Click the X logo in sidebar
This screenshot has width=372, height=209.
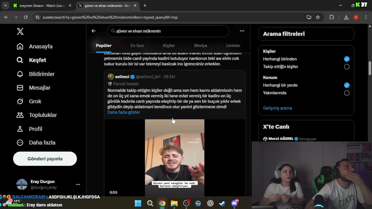coord(20,31)
